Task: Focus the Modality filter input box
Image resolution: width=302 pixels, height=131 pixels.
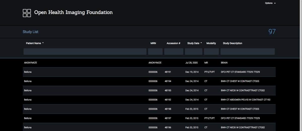Action: tap(211, 52)
